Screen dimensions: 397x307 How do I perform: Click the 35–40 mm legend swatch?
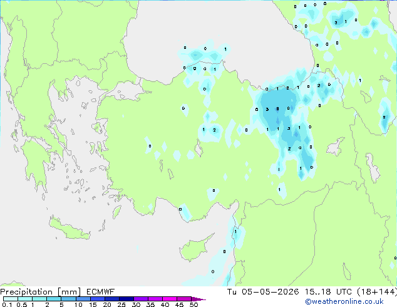coord(155,299)
